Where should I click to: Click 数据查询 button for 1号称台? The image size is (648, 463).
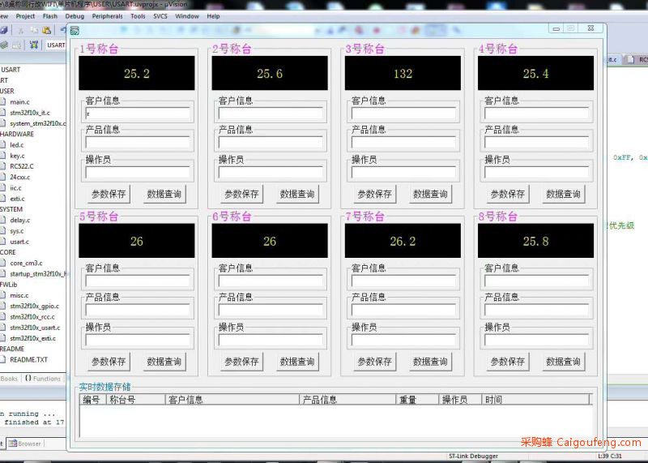(x=164, y=194)
